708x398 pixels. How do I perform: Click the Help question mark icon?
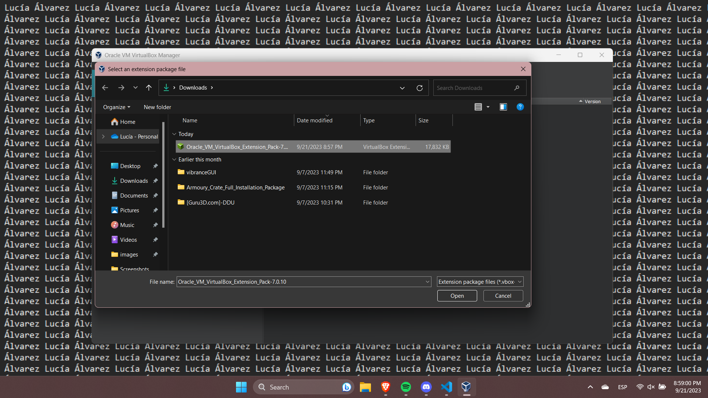(x=520, y=107)
